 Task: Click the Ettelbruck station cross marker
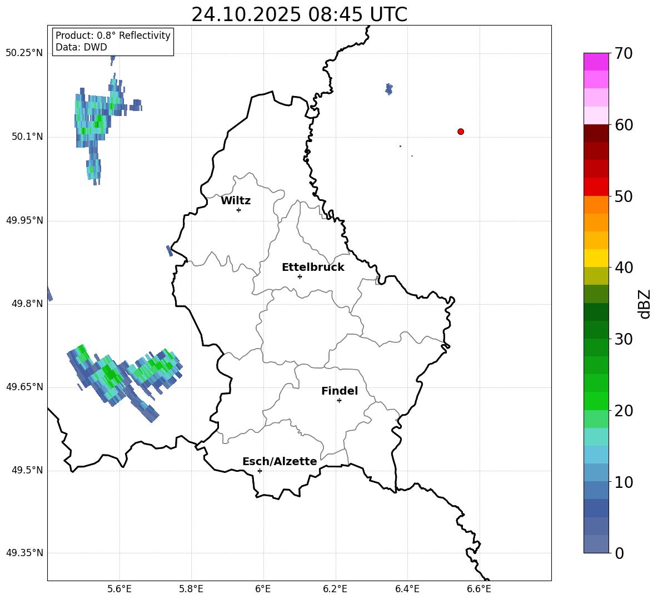click(x=300, y=276)
